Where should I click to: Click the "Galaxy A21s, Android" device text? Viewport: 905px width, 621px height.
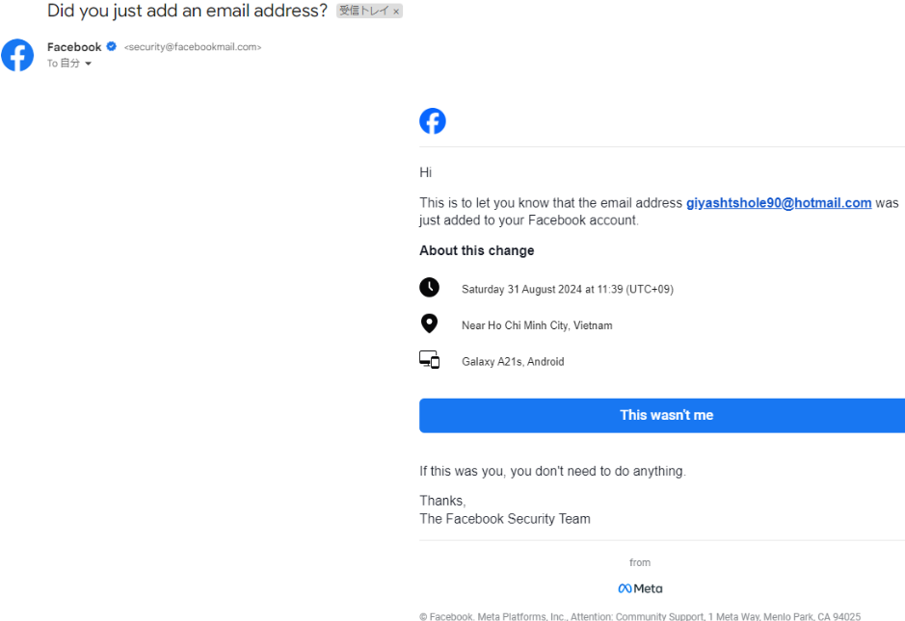point(513,362)
